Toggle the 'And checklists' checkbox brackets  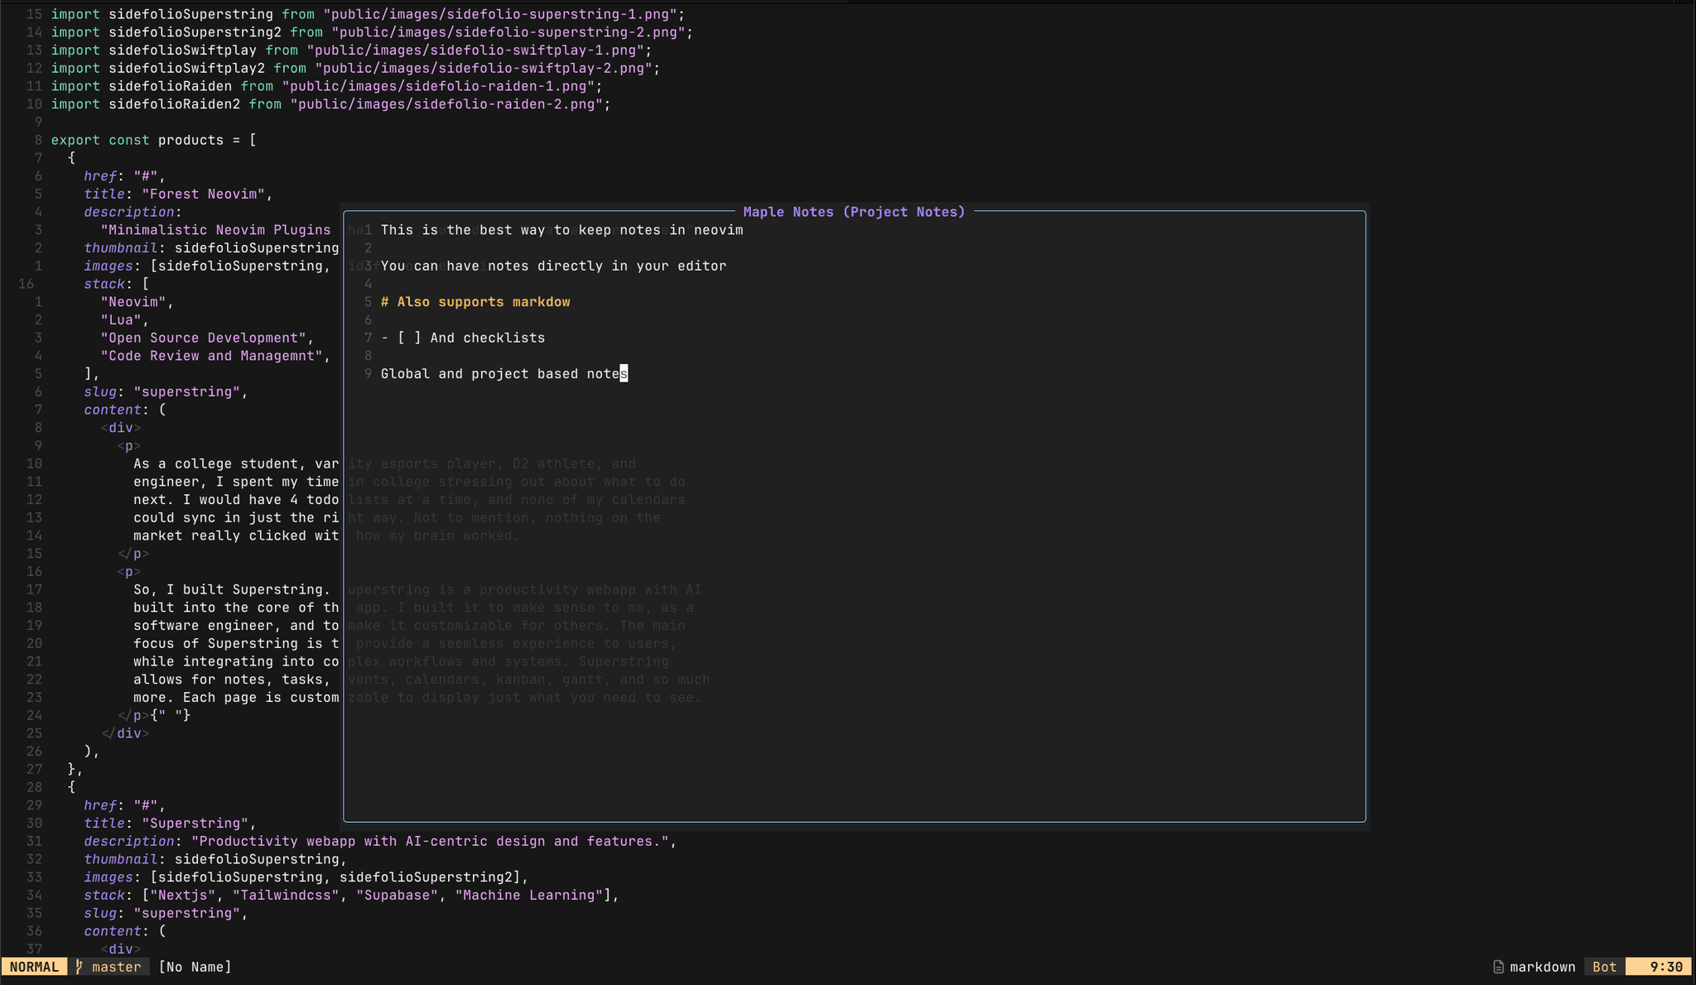[x=409, y=338]
